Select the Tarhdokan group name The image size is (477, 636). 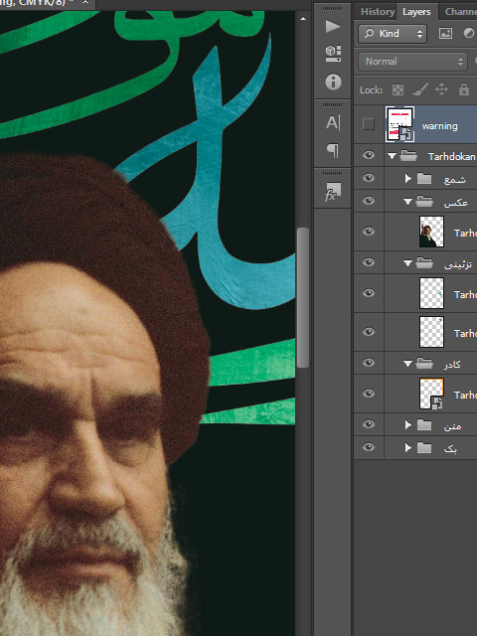(x=451, y=157)
